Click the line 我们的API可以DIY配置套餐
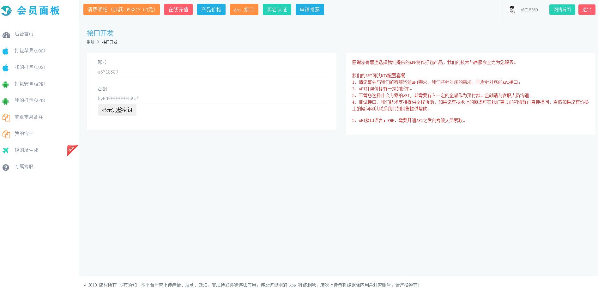 (378, 75)
